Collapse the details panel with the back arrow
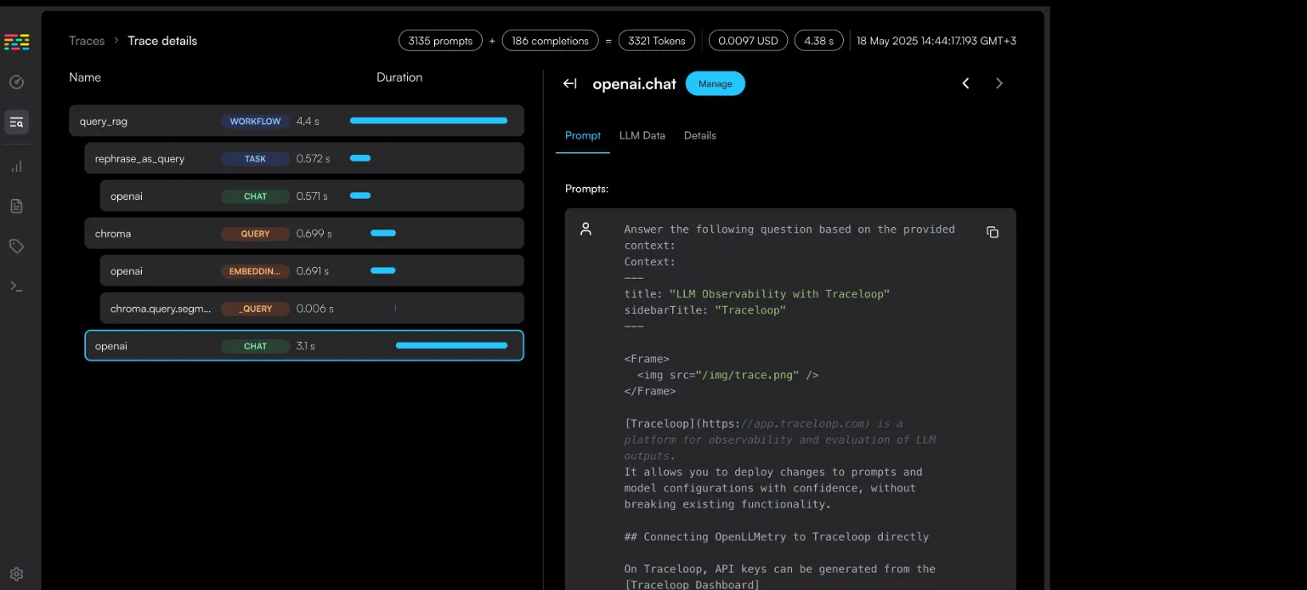Screen dimensions: 1307x590 (569, 83)
